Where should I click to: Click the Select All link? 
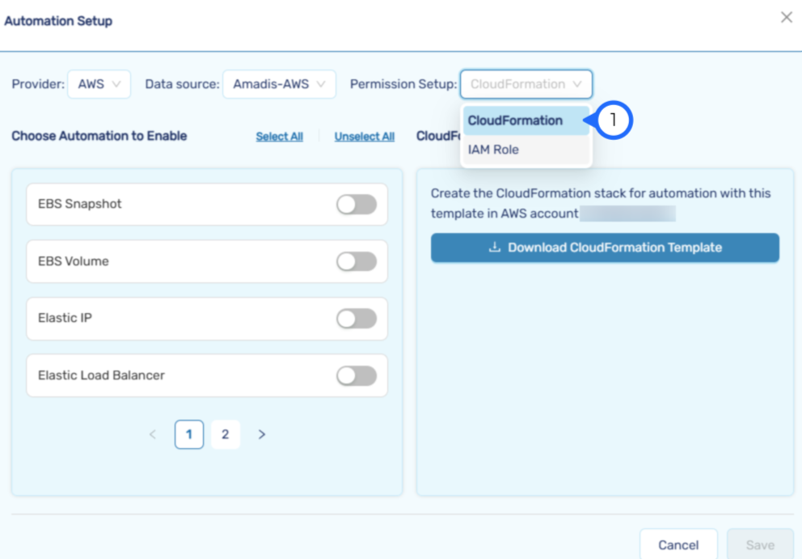tap(279, 137)
